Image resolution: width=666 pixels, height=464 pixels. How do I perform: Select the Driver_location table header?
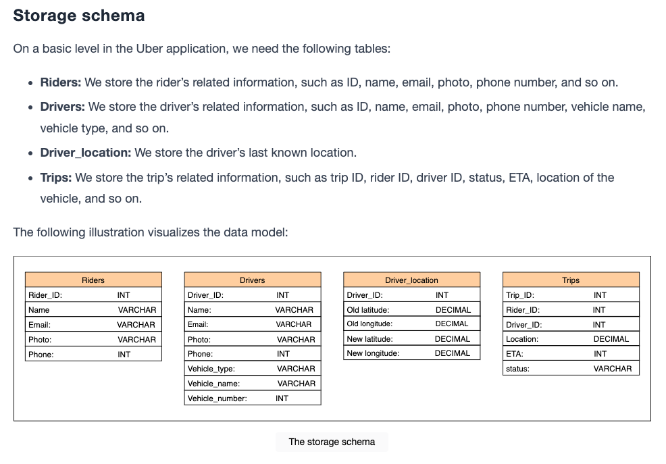coord(411,280)
